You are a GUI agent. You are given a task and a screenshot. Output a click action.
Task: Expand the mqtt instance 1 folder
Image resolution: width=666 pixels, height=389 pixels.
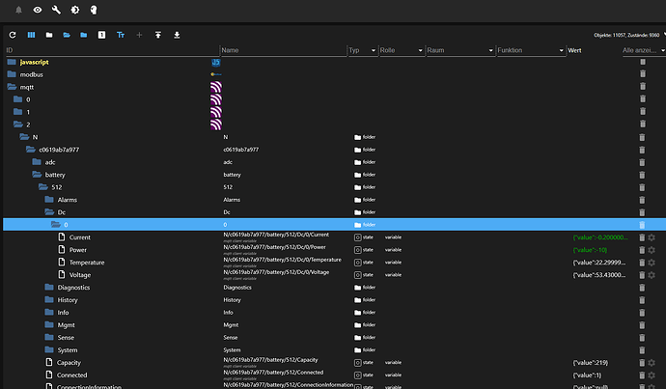[17, 112]
